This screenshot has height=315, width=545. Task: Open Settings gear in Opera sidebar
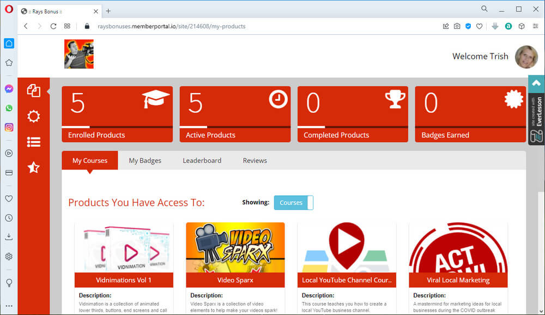9,257
